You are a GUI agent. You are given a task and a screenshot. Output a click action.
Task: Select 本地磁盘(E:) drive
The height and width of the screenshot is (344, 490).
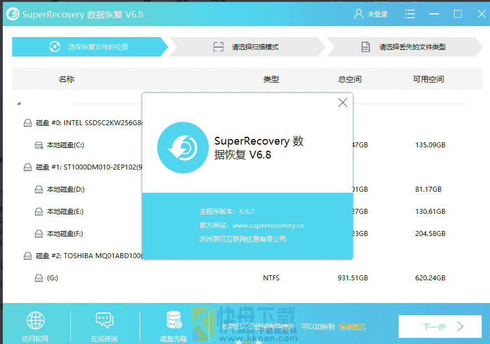[x=65, y=212]
